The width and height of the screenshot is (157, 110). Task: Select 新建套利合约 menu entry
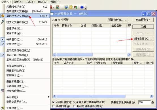[x=25, y=70]
